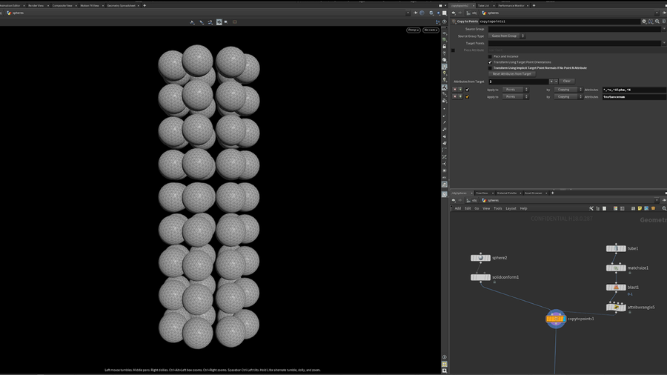Open the Persp viewport camera dropdown
Image resolution: width=667 pixels, height=375 pixels.
(x=413, y=30)
